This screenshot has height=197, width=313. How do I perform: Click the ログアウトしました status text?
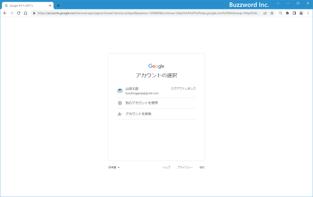point(183,89)
